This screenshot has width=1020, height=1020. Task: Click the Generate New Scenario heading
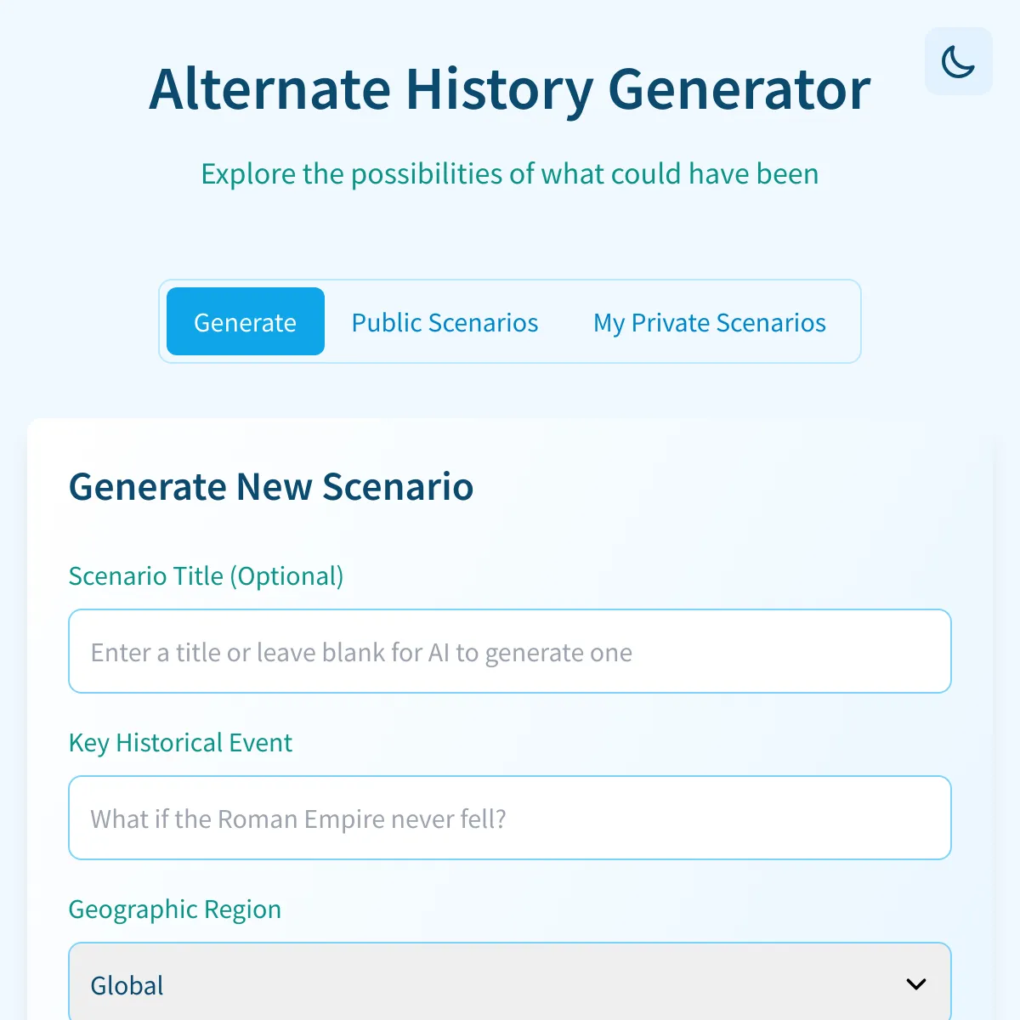pyautogui.click(x=271, y=487)
